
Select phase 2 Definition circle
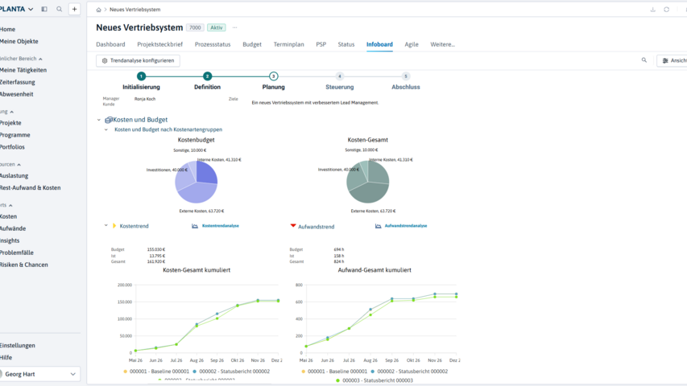[x=207, y=76]
